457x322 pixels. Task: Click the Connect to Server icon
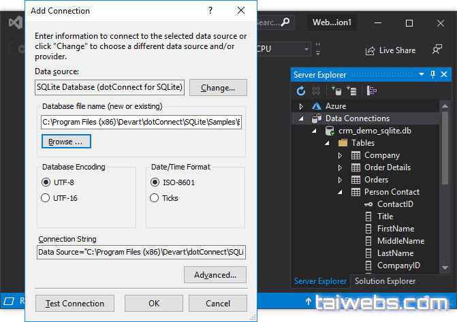tap(351, 90)
